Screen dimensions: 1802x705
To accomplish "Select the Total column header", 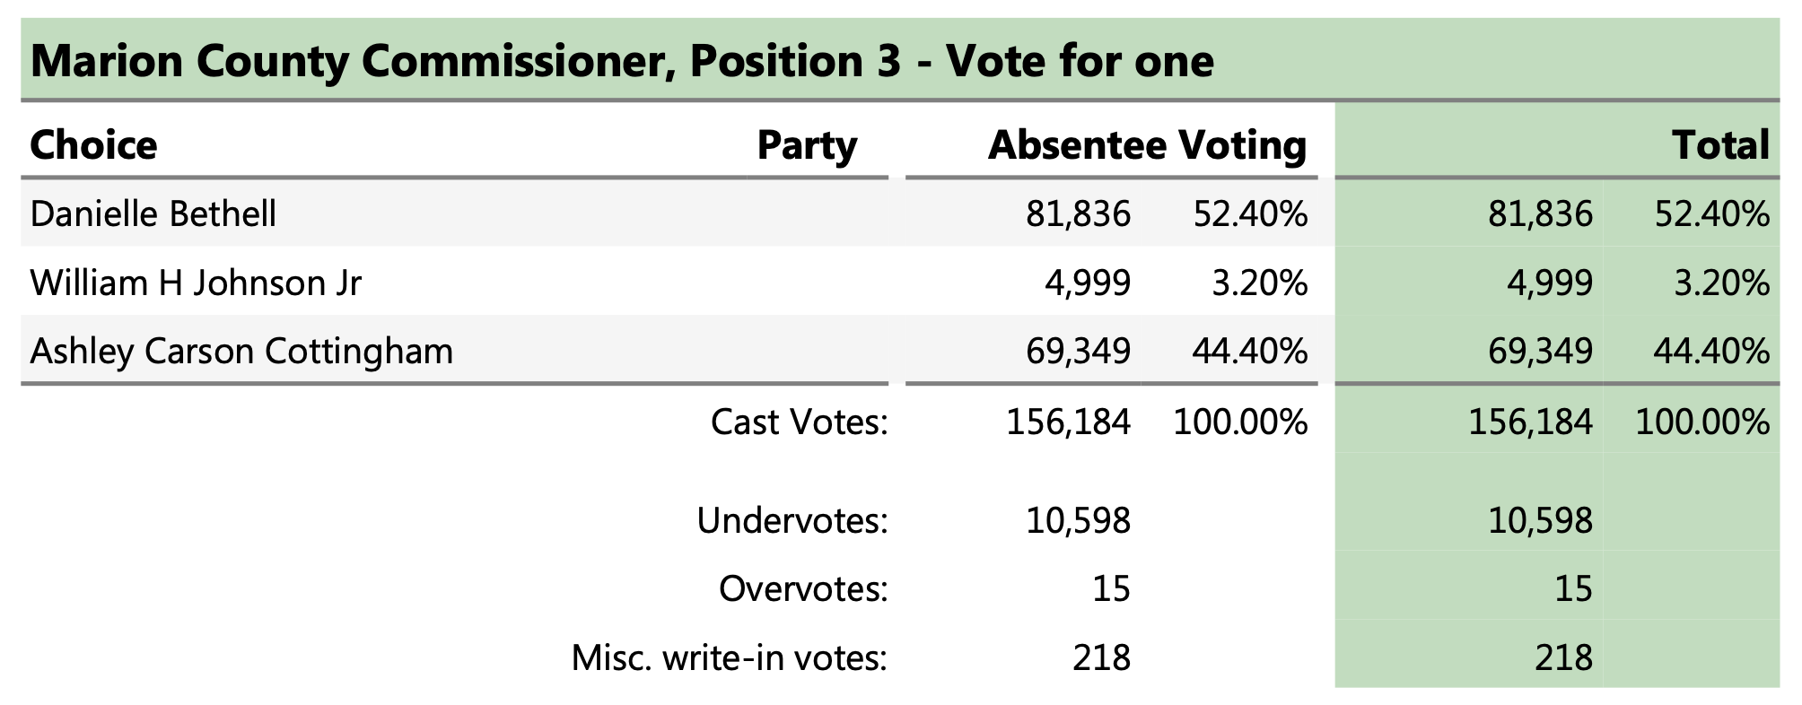I will [x=1720, y=144].
